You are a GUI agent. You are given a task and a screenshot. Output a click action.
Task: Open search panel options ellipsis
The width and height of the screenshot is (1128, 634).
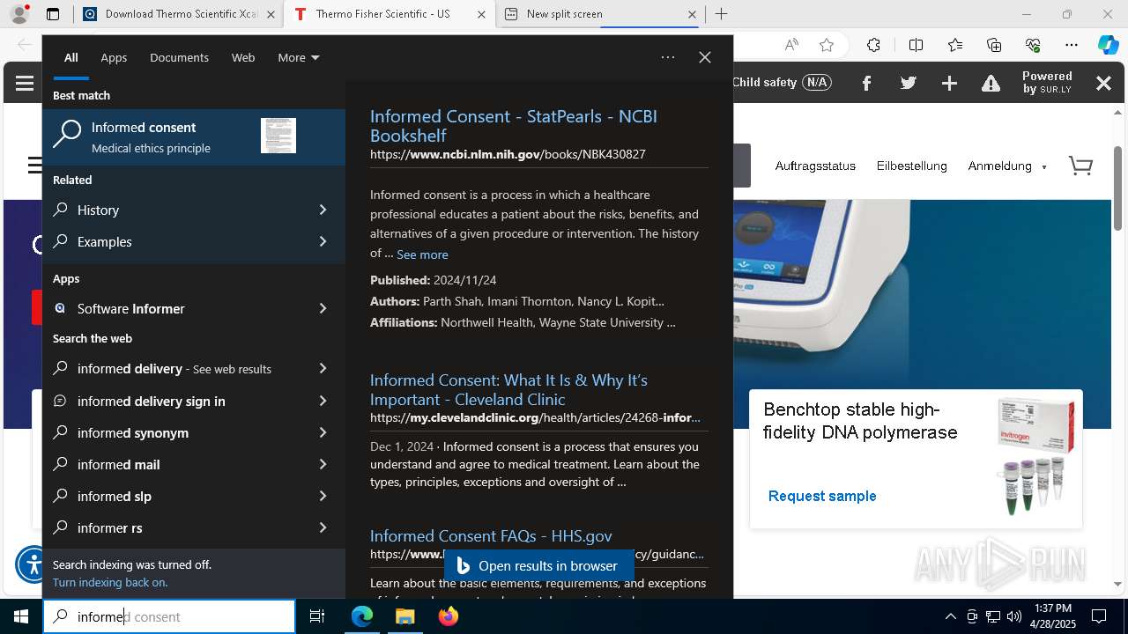[668, 57]
